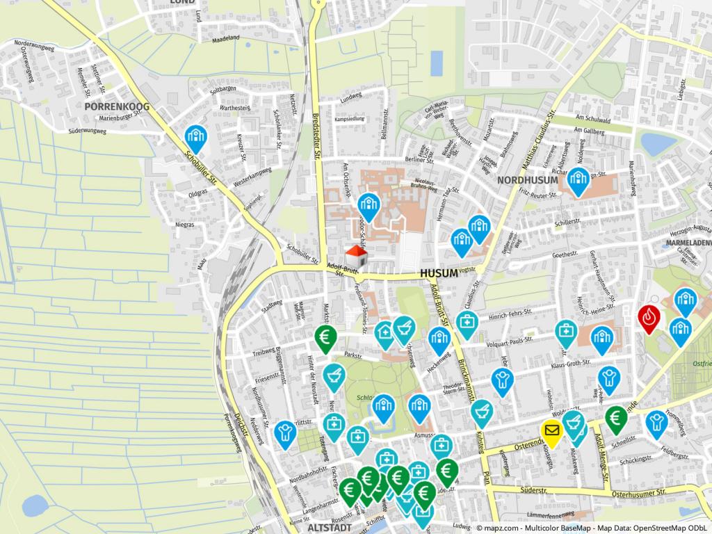This screenshot has width=712, height=534.
Task: Select the blue building marker in Nordhusum
Action: [x=578, y=179]
